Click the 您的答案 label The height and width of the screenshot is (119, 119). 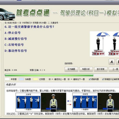[69, 63]
